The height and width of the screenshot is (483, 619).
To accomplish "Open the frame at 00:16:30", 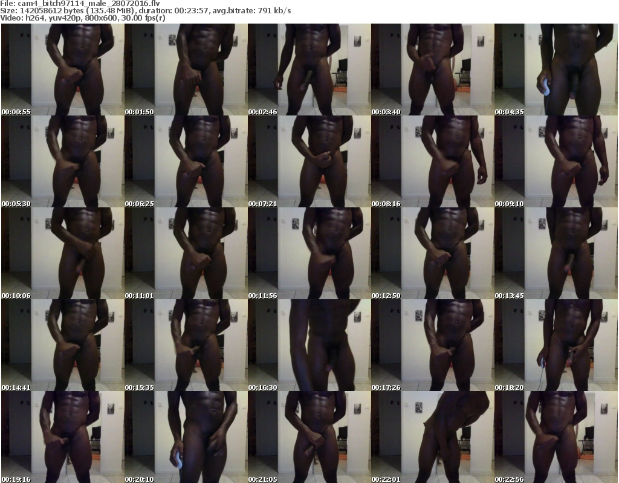I will 309,345.
